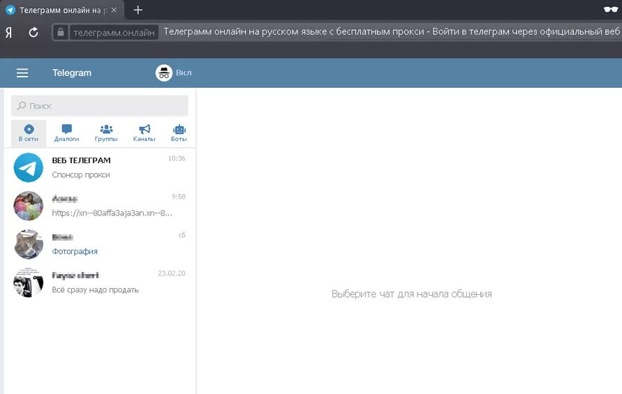
Task: Click the Telegram title in the header
Action: click(72, 73)
